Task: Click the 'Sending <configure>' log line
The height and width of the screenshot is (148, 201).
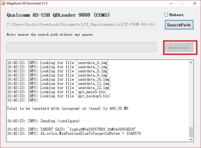Action: coord(44,121)
